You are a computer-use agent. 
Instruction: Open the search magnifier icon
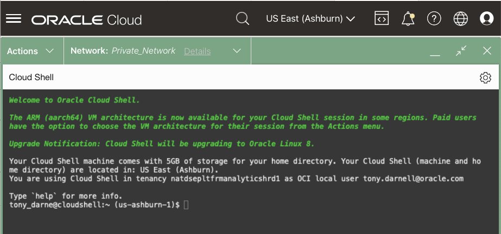(x=242, y=18)
